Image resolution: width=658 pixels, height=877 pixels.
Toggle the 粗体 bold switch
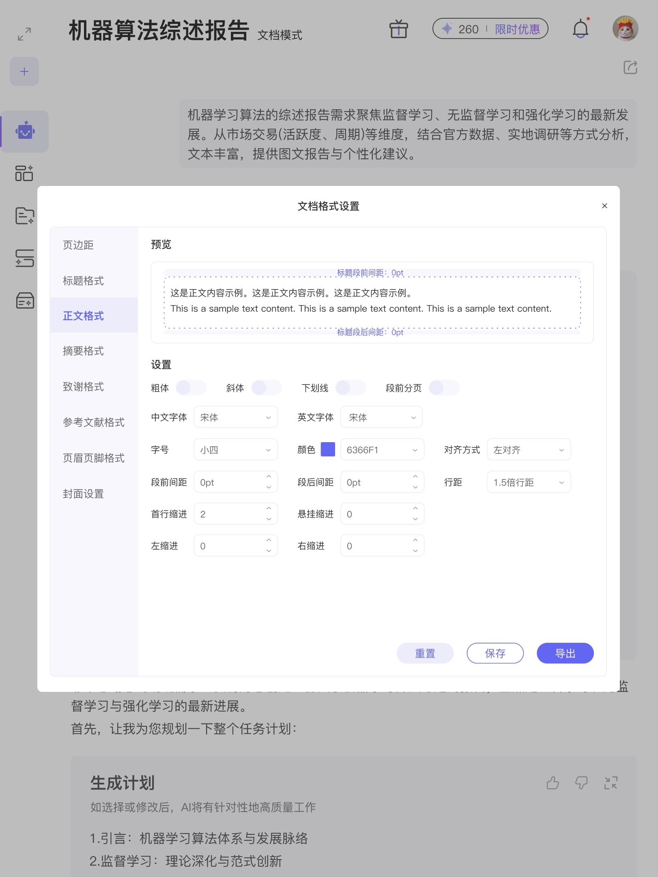click(x=191, y=388)
